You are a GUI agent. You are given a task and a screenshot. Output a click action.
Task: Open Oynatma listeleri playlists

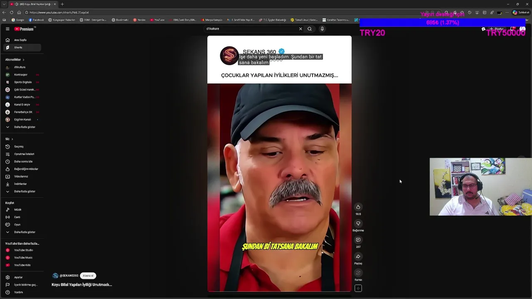coord(22,154)
